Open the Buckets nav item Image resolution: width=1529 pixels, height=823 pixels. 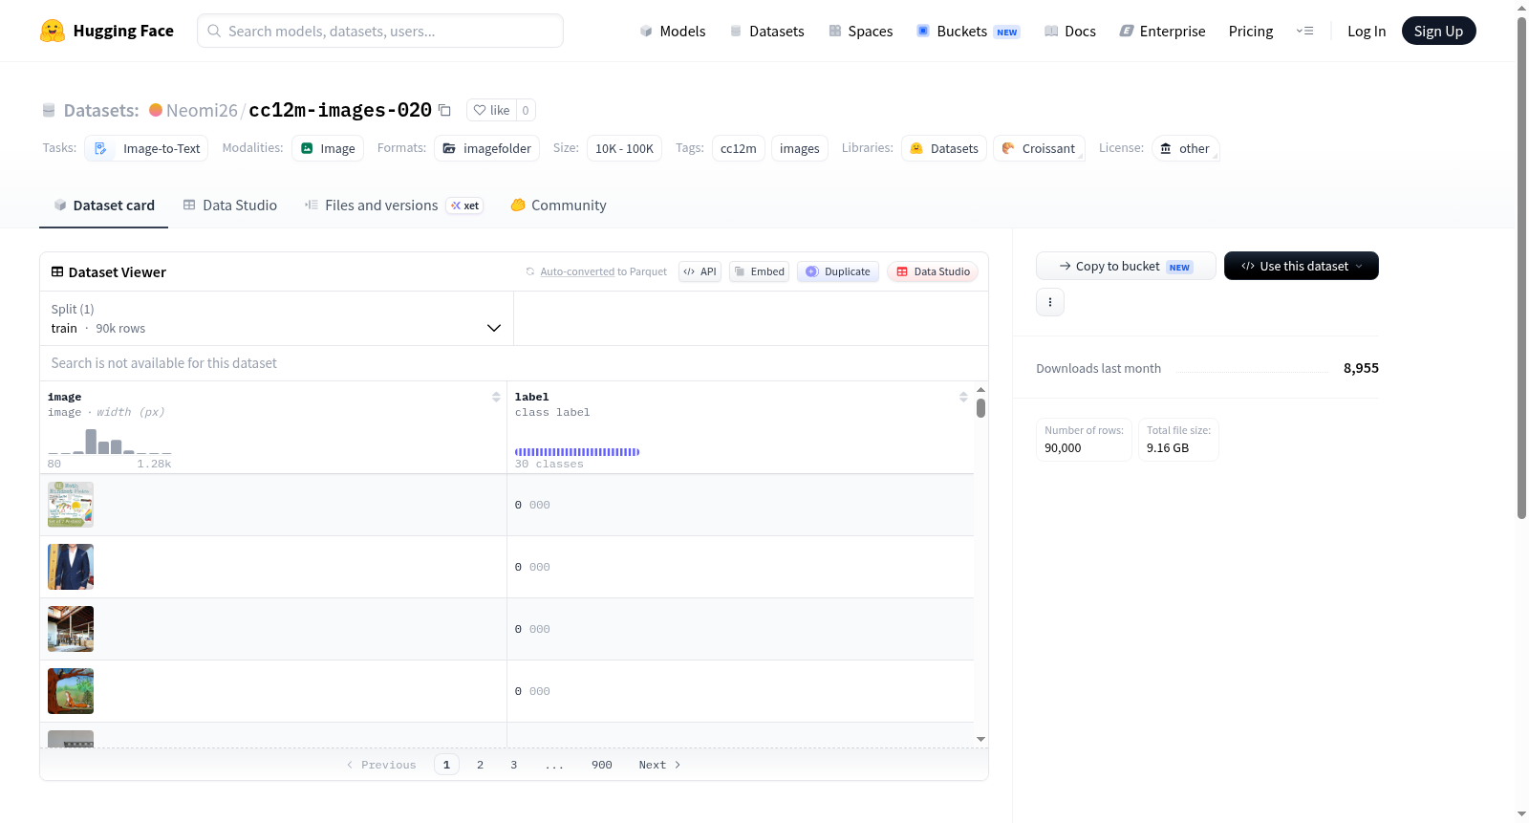click(x=968, y=31)
